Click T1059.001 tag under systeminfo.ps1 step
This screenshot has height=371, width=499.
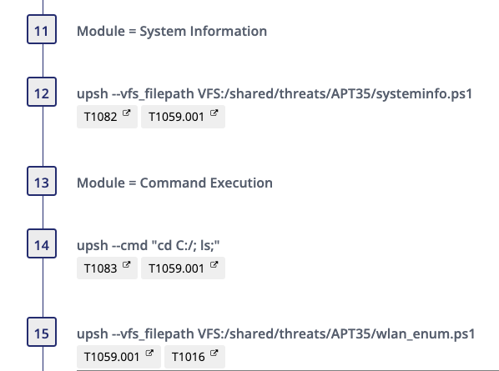click(183, 117)
